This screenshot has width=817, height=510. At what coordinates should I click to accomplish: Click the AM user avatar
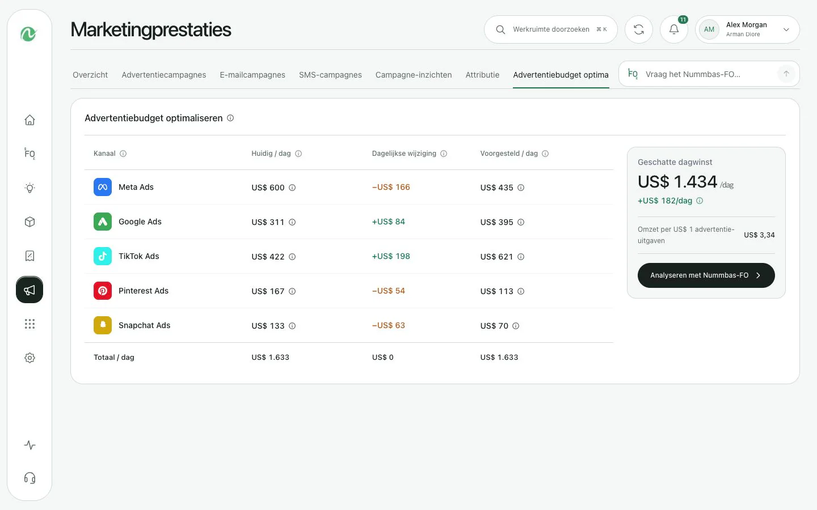[709, 29]
